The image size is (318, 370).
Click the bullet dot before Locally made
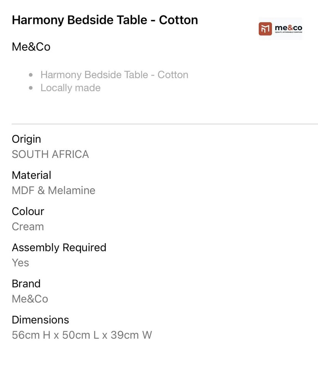31,88
